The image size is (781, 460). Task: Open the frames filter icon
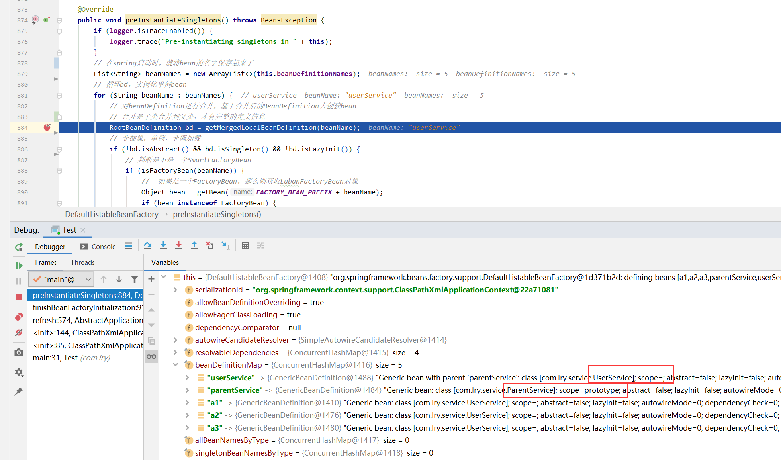135,279
